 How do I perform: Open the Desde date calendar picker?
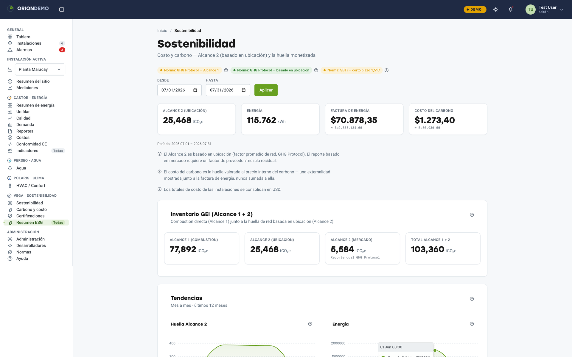[x=195, y=90]
